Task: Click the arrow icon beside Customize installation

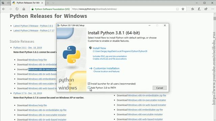Action: pyautogui.click(x=91, y=68)
